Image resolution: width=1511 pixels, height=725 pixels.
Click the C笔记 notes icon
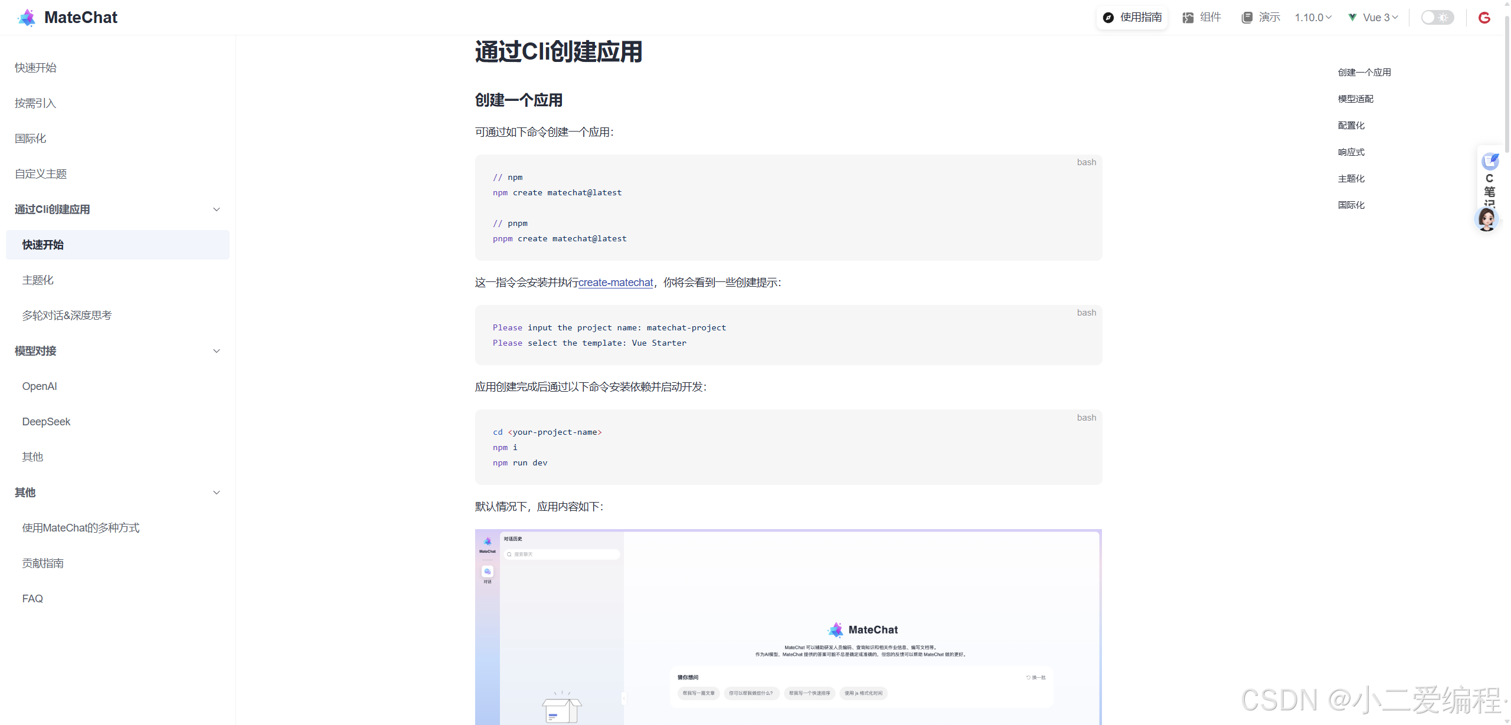[x=1490, y=162]
